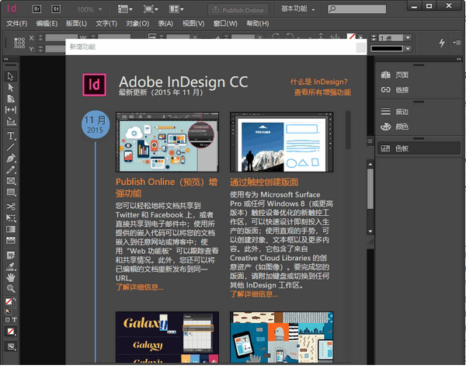Select the Zoom tool

tap(11, 288)
